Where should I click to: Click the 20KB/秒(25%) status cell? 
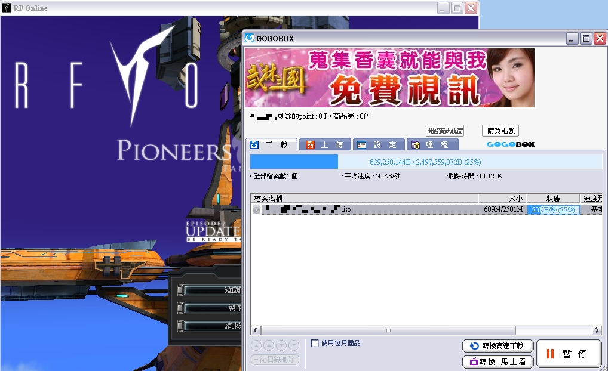[553, 209]
